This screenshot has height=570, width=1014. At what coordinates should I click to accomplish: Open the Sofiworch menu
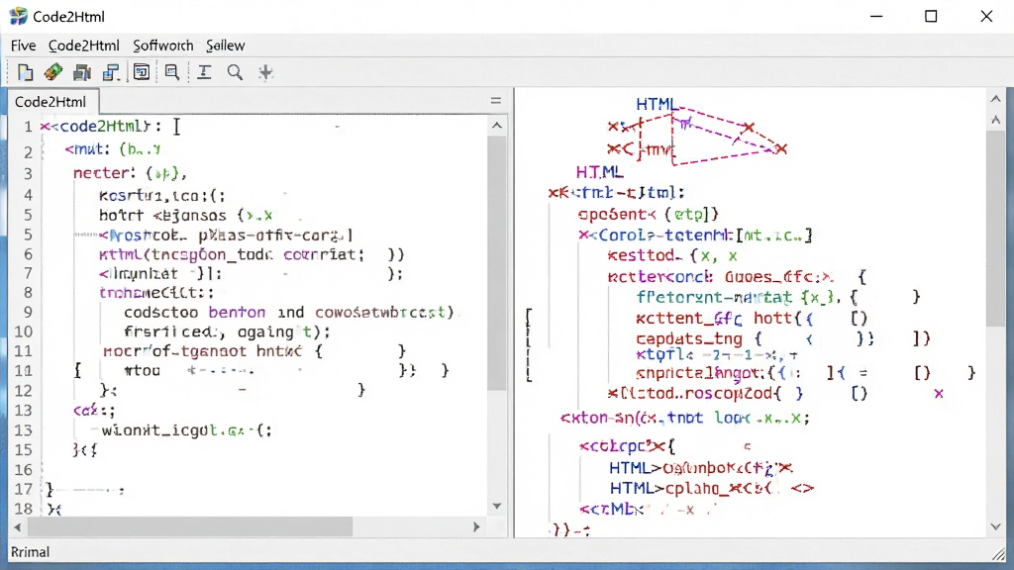point(163,46)
